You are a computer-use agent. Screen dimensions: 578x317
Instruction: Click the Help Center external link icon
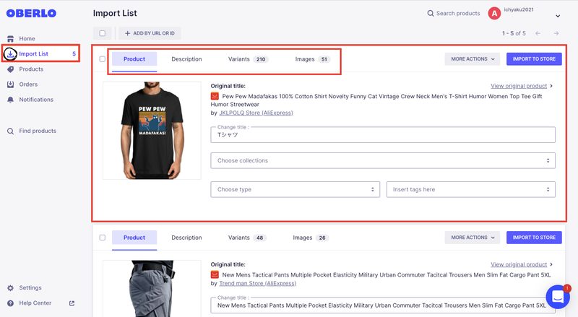click(x=72, y=303)
